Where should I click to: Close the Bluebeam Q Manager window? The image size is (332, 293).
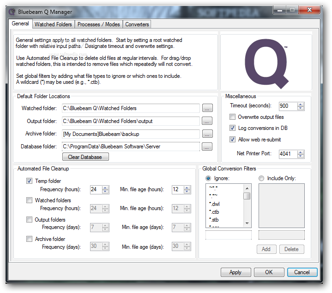pyautogui.click(x=309, y=10)
